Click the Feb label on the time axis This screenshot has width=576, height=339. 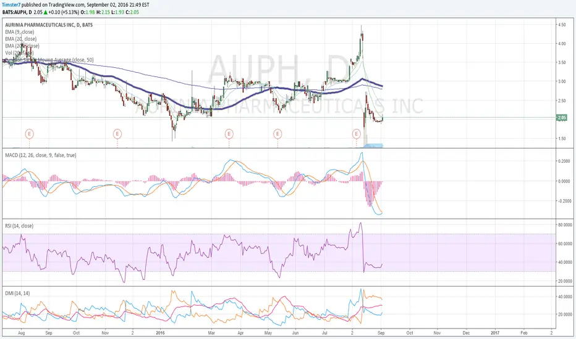click(524, 333)
